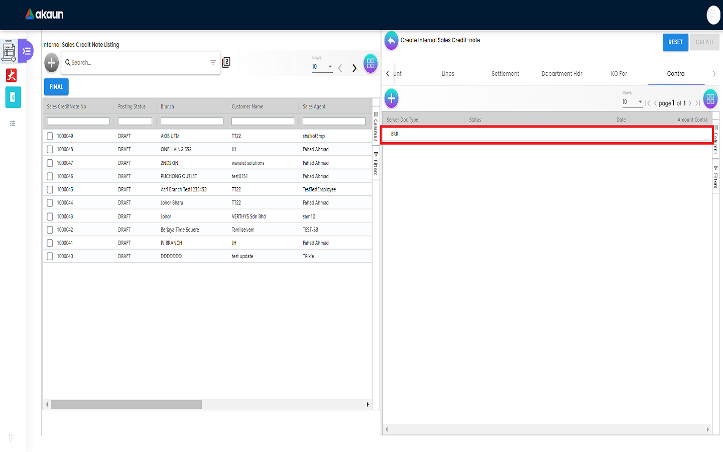Click the credit note icon in left sidebar

(x=9, y=51)
